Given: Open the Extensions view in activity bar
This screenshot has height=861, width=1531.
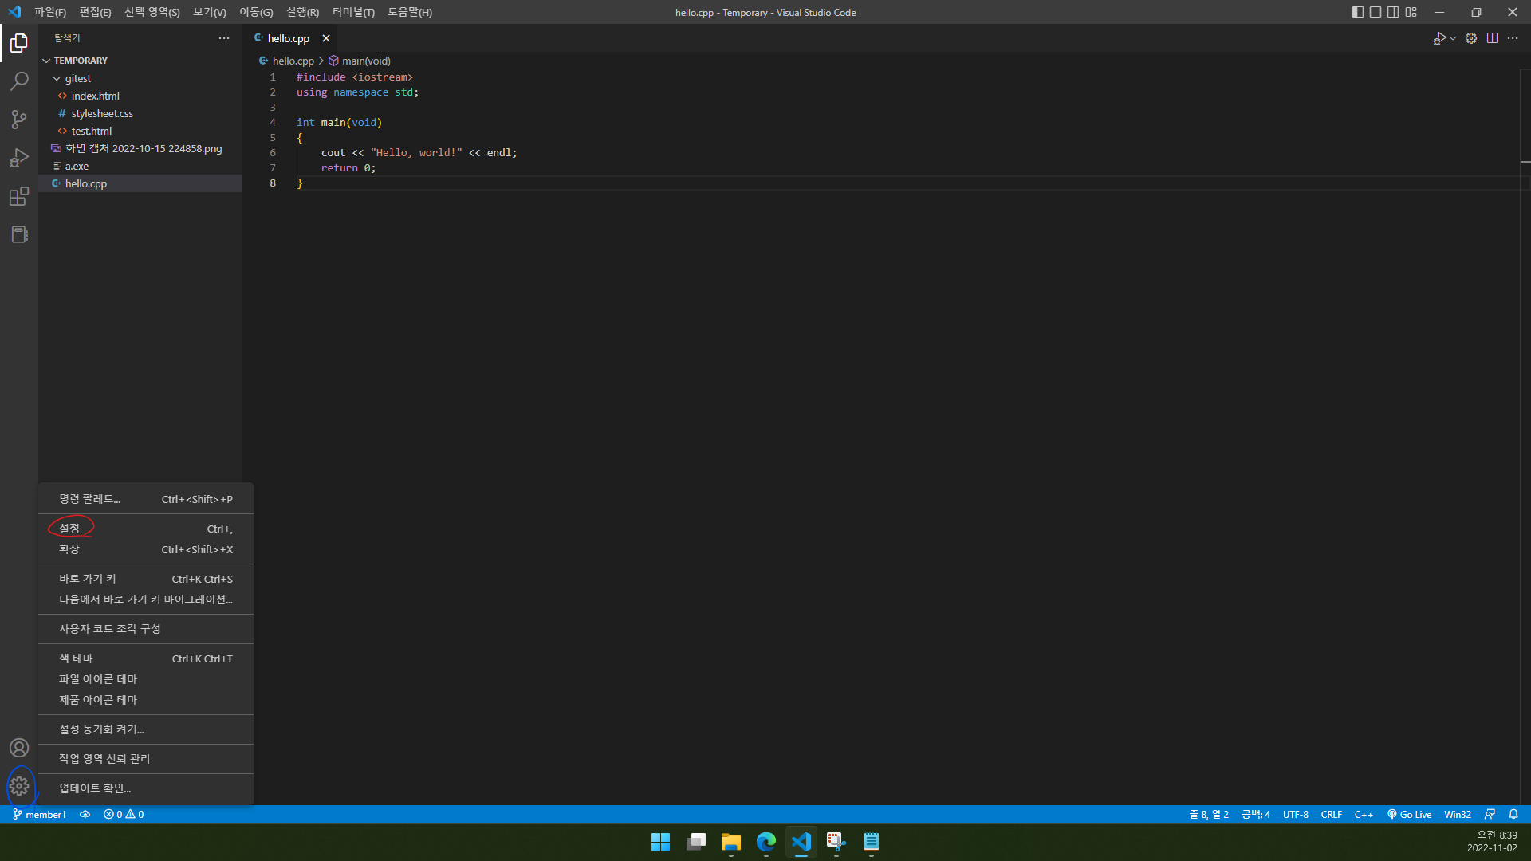Looking at the screenshot, I should coord(19,196).
